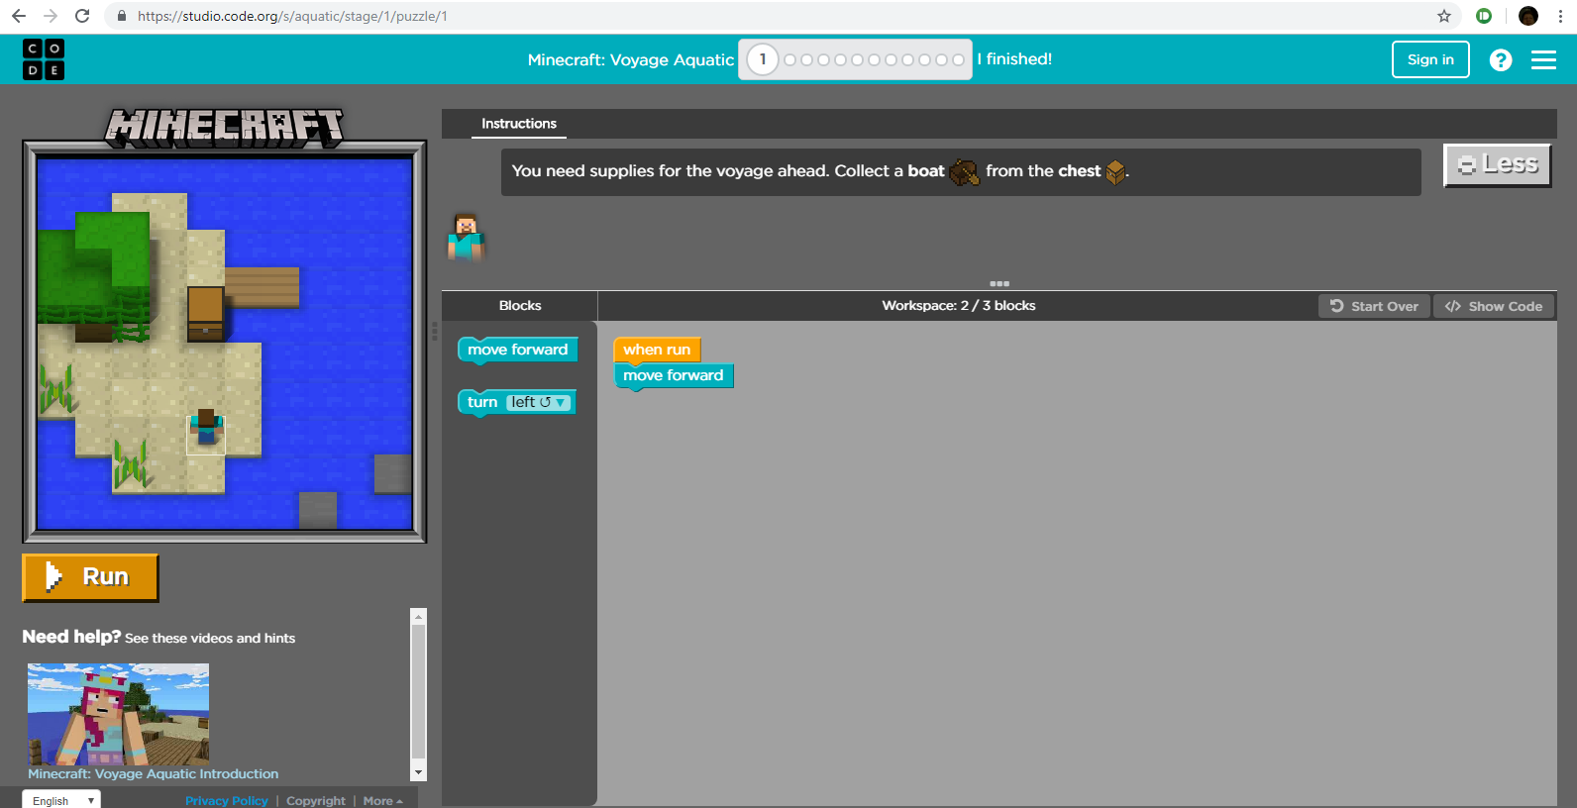Click Start Over to reset workspace

tap(1374, 306)
